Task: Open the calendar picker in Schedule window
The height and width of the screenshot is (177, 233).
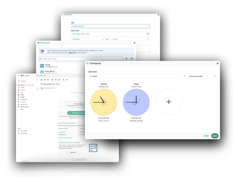Action: point(148,34)
